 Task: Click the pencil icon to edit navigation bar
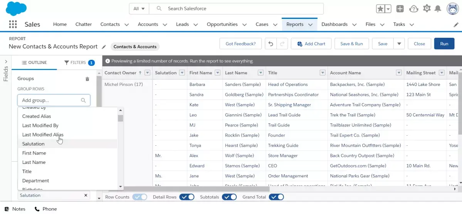(456, 25)
